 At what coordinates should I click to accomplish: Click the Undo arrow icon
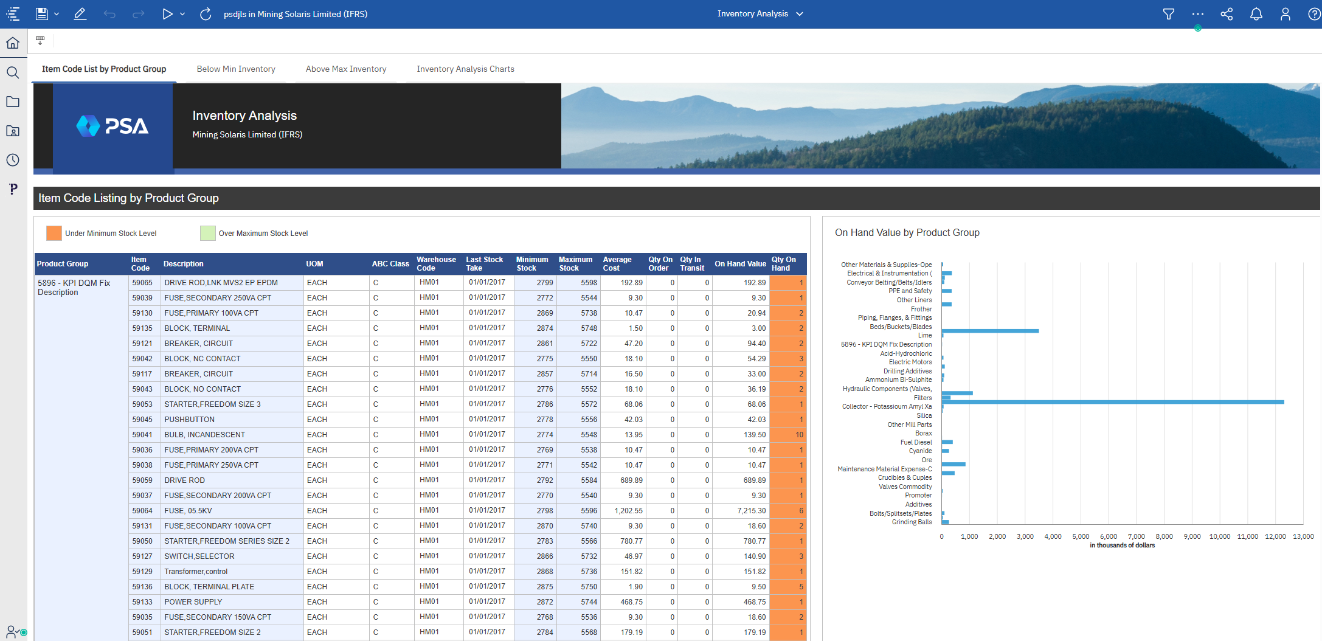[x=109, y=14]
